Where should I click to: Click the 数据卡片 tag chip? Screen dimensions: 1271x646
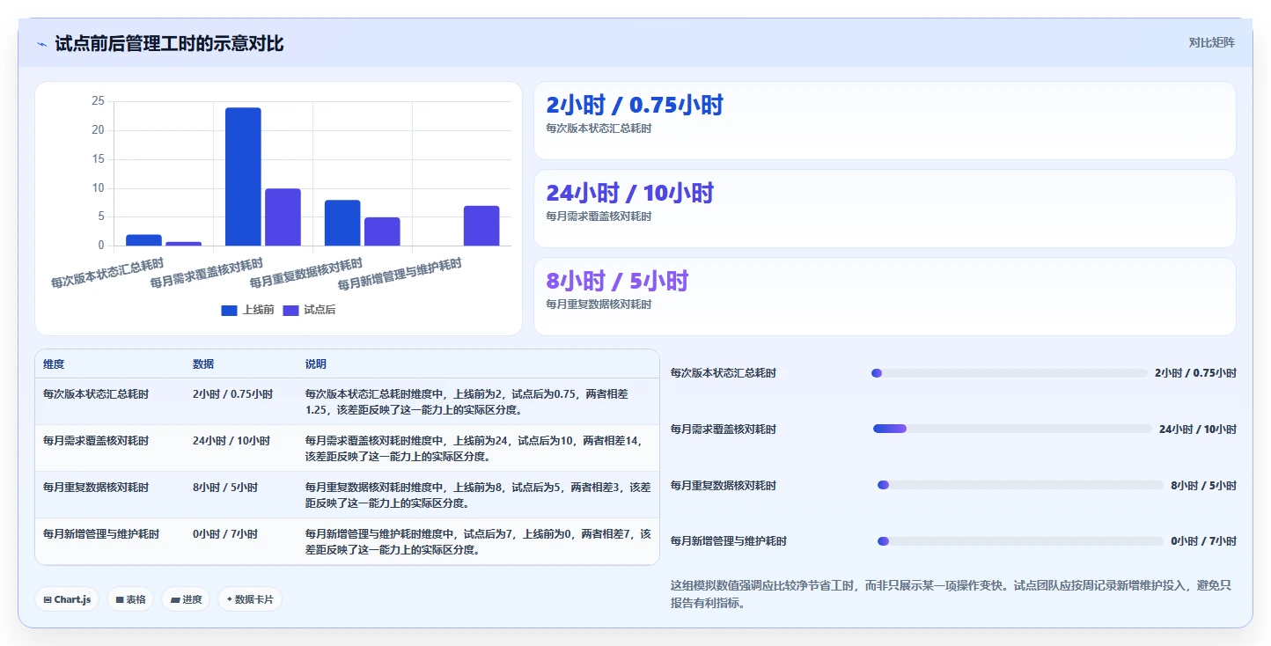[250, 599]
